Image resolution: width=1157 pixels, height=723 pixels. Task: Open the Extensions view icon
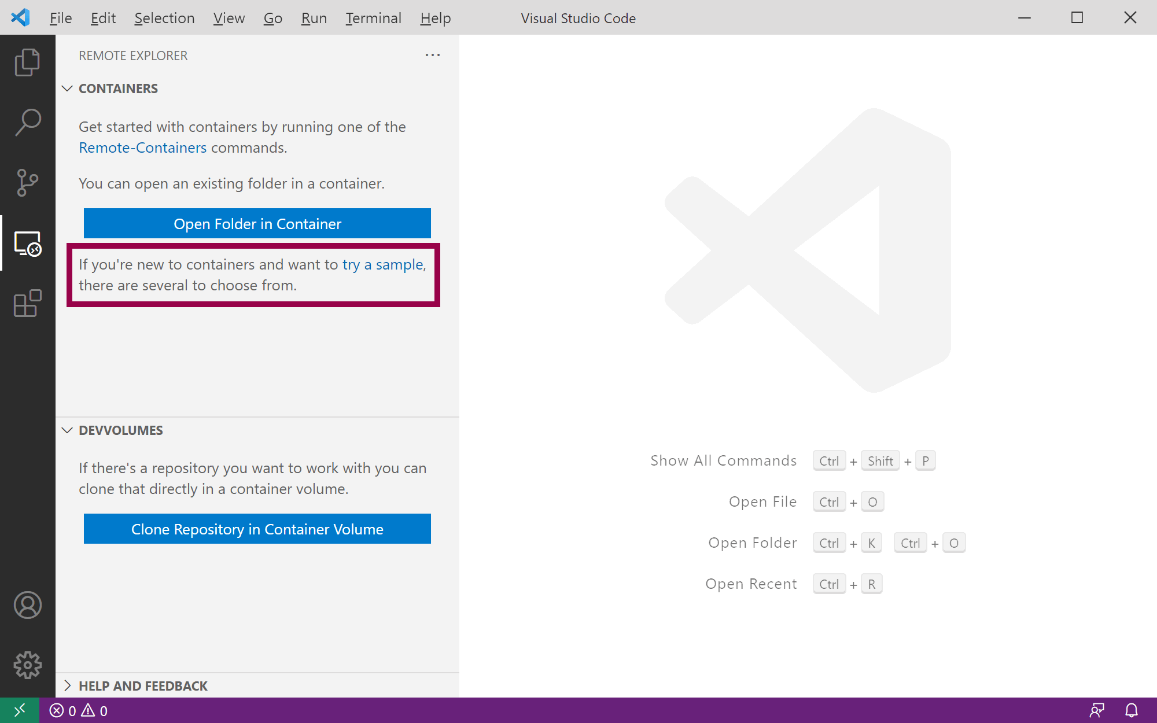coord(27,304)
